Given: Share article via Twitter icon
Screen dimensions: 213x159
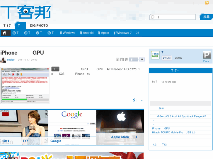Looking at the screenshot, I should click(117, 60).
